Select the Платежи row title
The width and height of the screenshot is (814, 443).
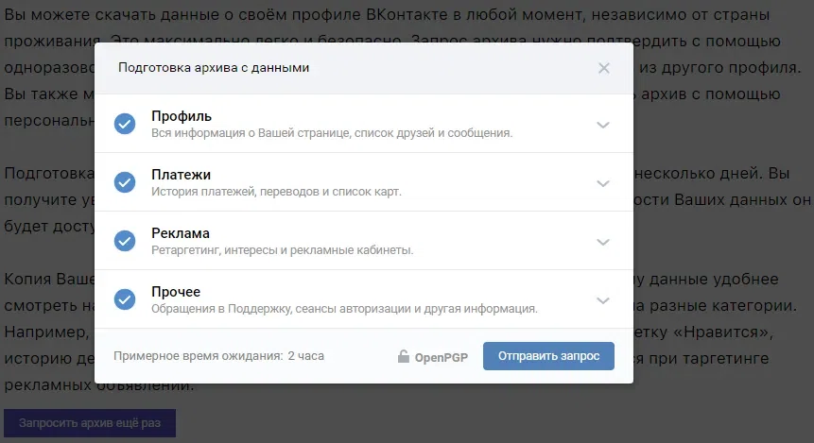(182, 175)
